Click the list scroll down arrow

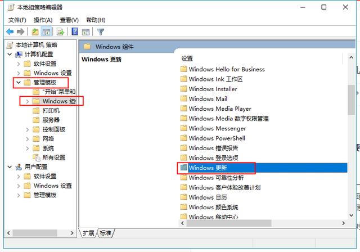351,215
